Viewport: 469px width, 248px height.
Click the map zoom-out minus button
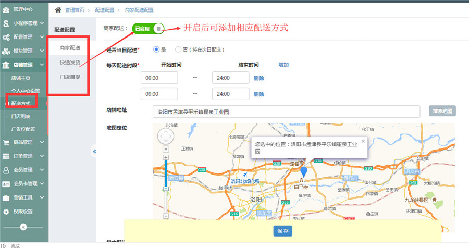pyautogui.click(x=166, y=216)
